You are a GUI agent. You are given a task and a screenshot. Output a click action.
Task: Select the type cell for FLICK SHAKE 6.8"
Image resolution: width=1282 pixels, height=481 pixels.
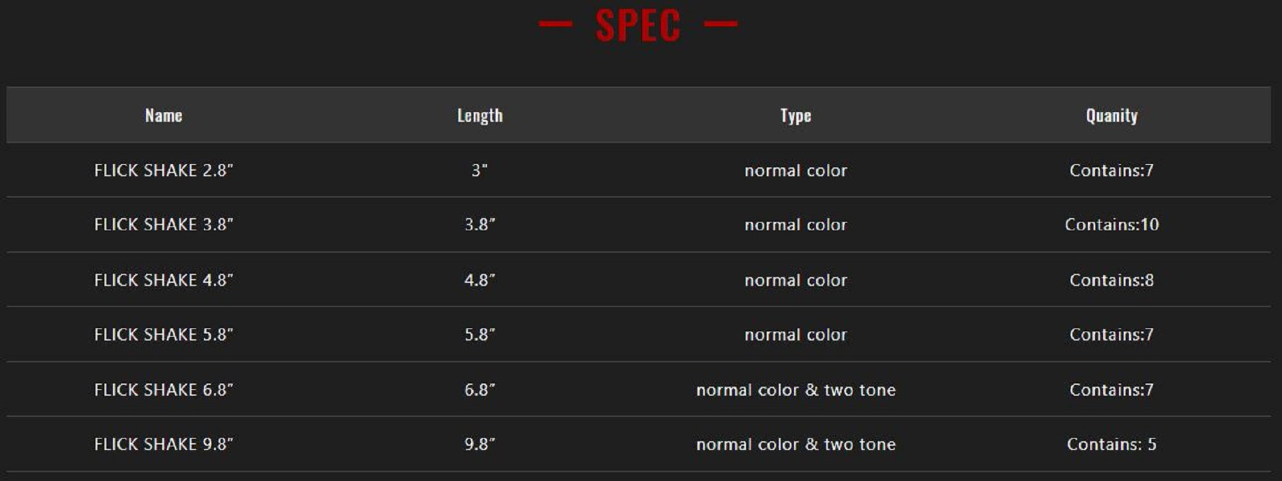[795, 390]
